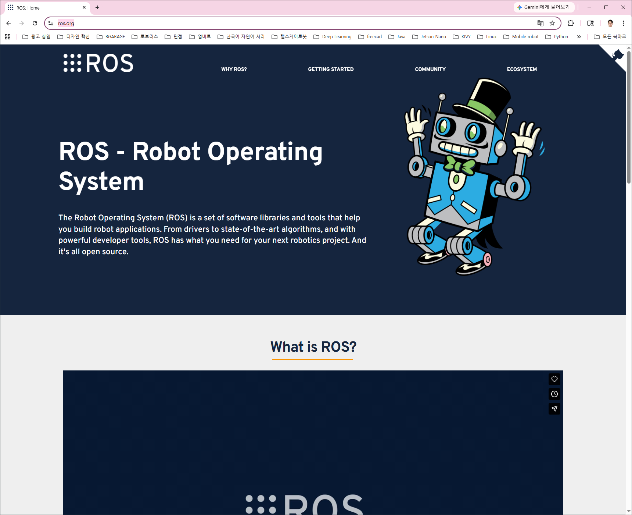Open the Deep Learning bookmark folder
Viewport: 632px width, 515px height.
pyautogui.click(x=333, y=37)
